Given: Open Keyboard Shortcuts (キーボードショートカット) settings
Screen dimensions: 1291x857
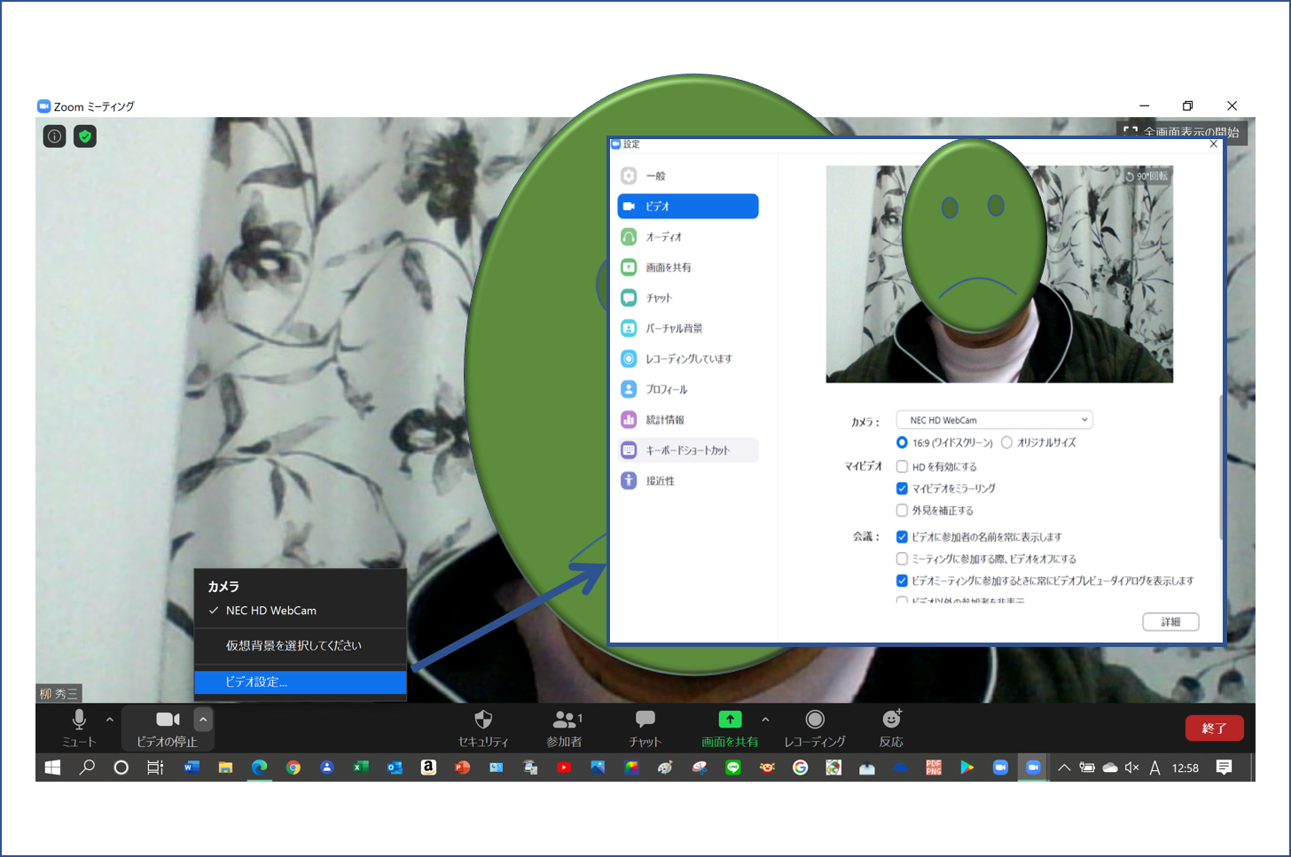Looking at the screenshot, I should pos(688,450).
